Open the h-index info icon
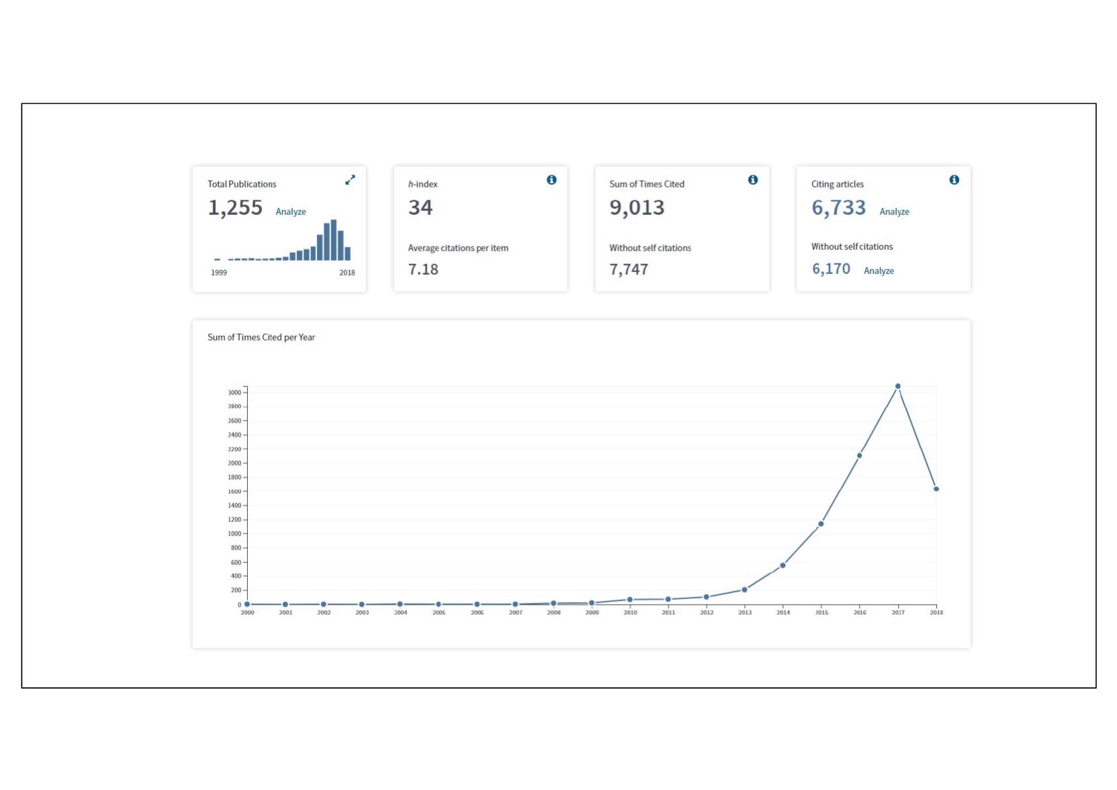1117x790 pixels. click(551, 180)
